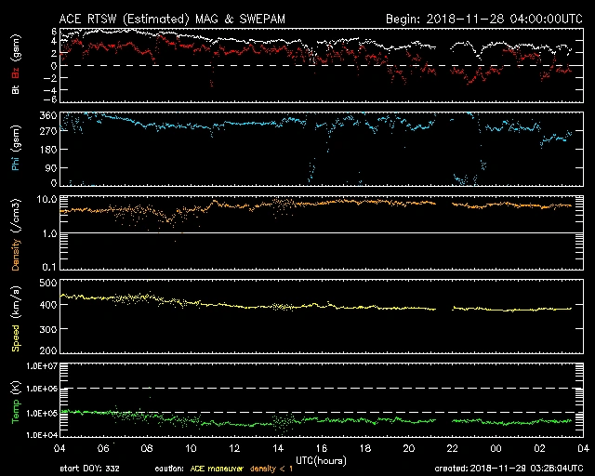Select the 08 hour tick on the time axis

coord(147,447)
